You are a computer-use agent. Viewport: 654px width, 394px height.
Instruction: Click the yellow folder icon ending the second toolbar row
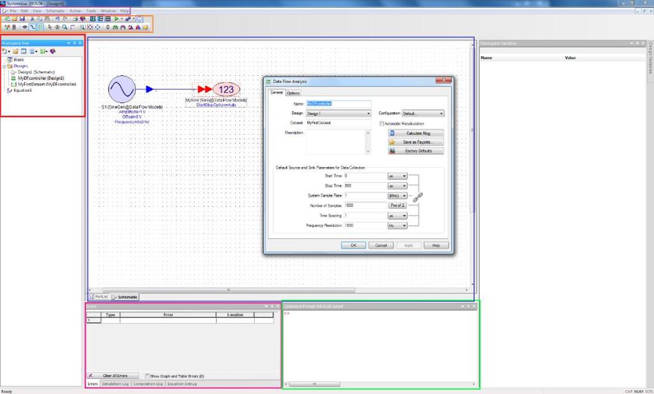coord(146,27)
